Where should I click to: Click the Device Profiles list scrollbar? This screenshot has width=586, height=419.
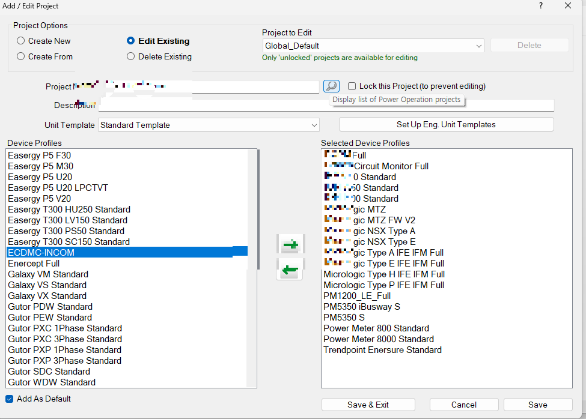[257, 209]
